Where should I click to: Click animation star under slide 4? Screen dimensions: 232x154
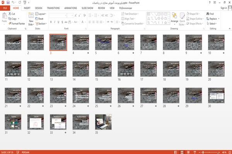pos(88,53)
